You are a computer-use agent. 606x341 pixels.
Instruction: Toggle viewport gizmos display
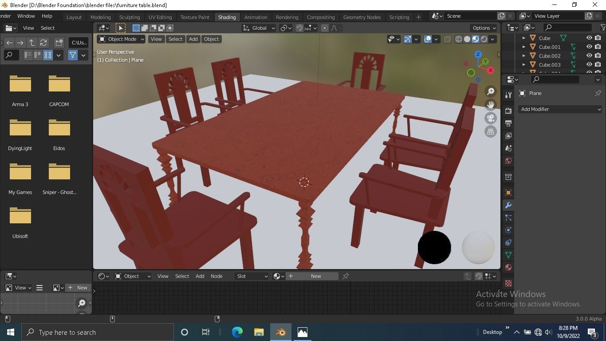pyautogui.click(x=408, y=39)
